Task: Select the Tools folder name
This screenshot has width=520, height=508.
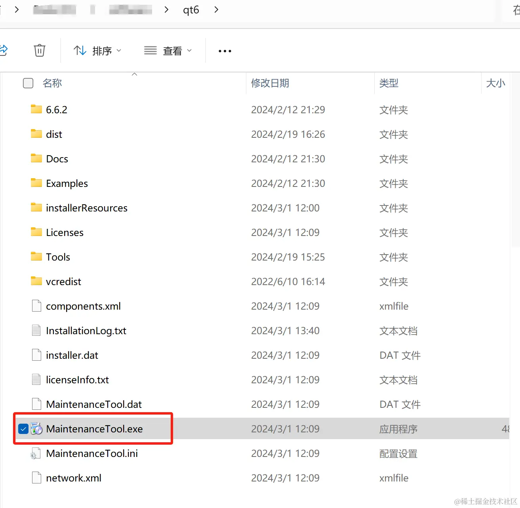Action: [x=58, y=257]
